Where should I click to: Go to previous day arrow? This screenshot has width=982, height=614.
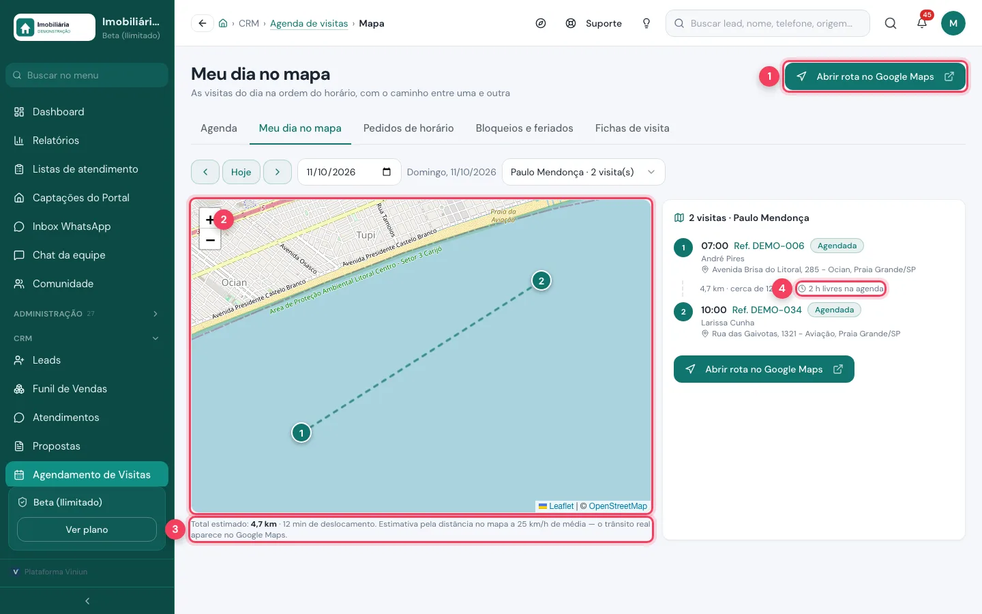click(205, 172)
